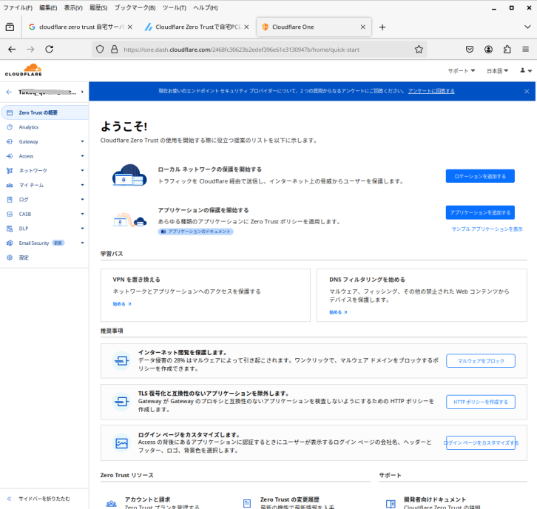The image size is (537, 509).
Task: Bookmark this page with the star icon
Action: (419, 50)
